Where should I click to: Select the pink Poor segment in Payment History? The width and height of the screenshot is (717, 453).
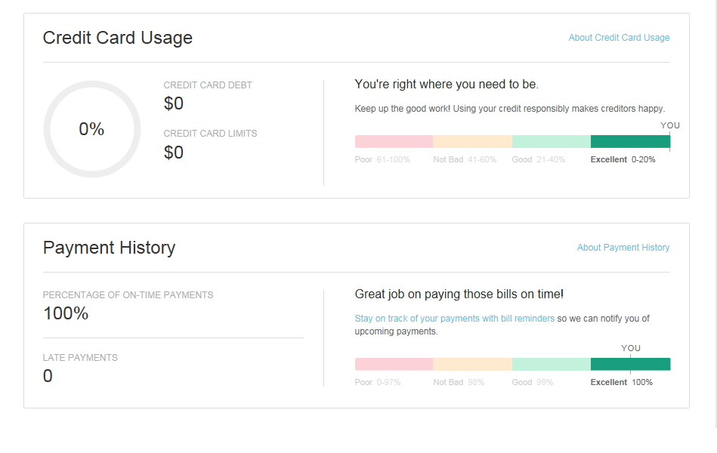394,365
